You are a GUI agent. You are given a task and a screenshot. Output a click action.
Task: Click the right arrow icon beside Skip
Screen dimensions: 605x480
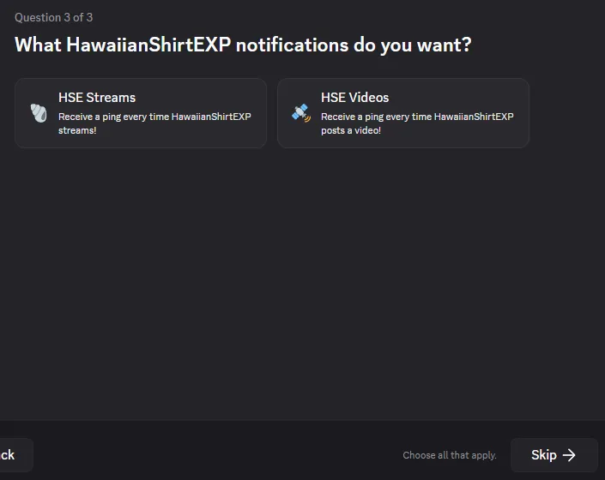click(569, 455)
